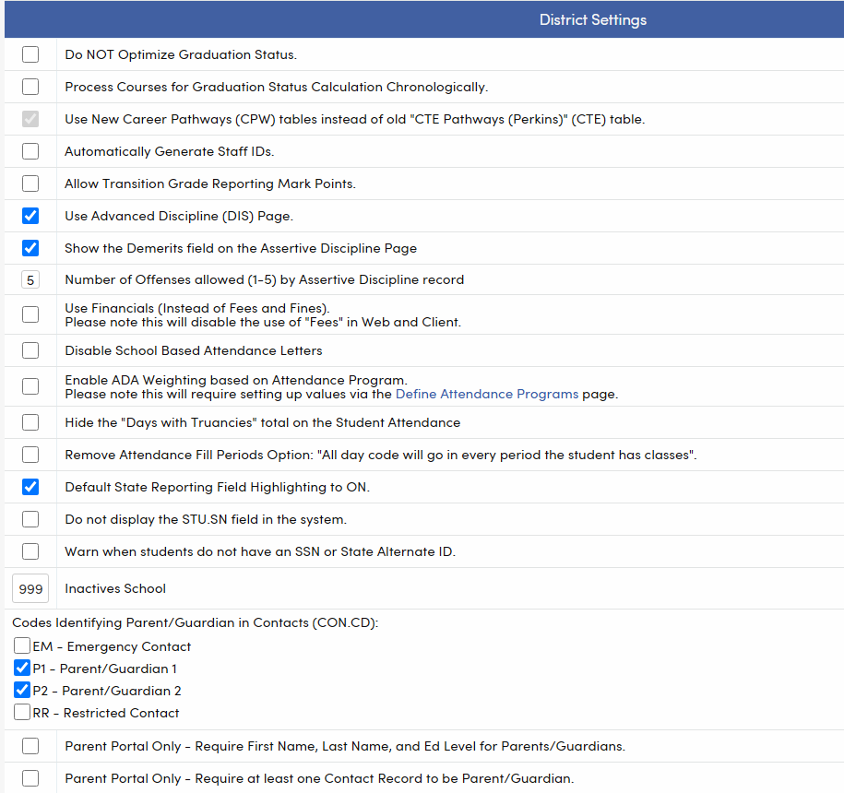This screenshot has width=844, height=793.
Task: Check Allow Transition Grade Reporting Mark Points
Action: coord(30,183)
